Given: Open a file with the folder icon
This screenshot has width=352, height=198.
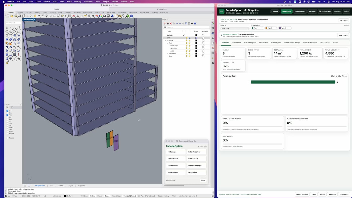Looking at the screenshot, I should pos(12,16).
